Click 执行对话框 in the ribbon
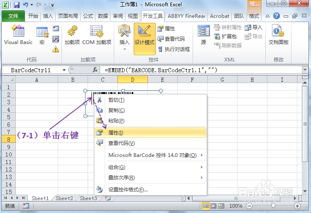Image resolution: width=311 pixels, height=213 pixels. click(x=174, y=49)
